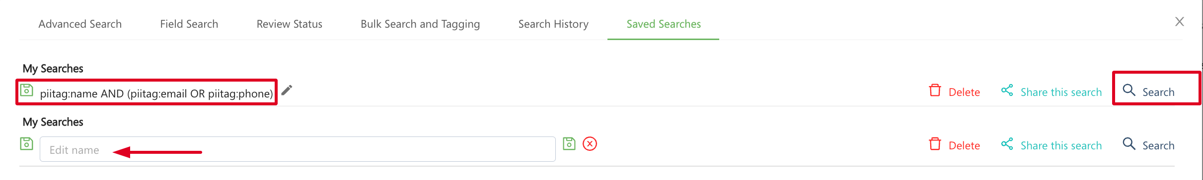Cancel rename with the red X circle
The image size is (1203, 180).
click(x=590, y=143)
